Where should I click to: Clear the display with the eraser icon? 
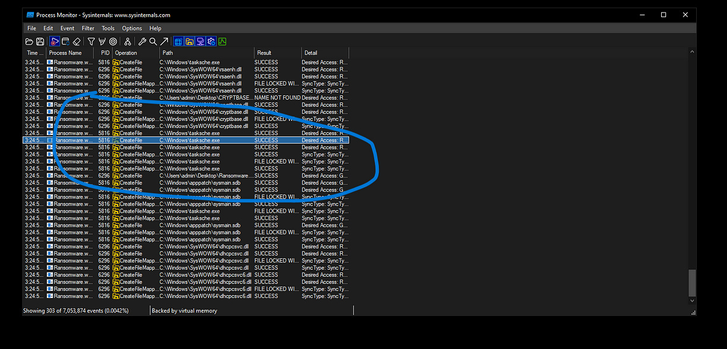click(x=77, y=41)
